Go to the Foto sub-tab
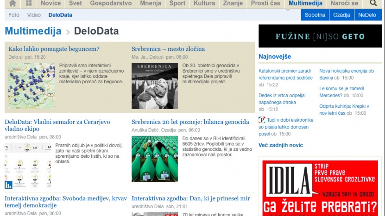This screenshot has height=216, width=385. pos(14,15)
